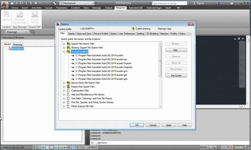Click the new drawing tab plus icon
Viewport: 251px width, 150px height.
[x=33, y=32]
